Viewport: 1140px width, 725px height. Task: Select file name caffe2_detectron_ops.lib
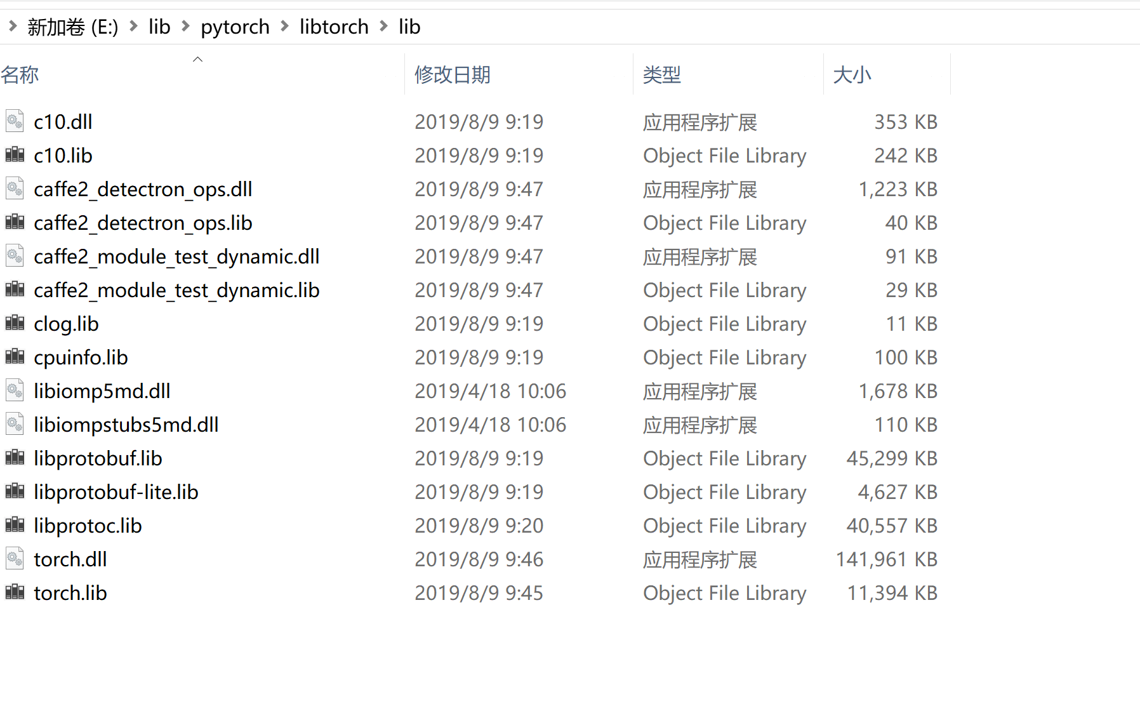tap(143, 223)
